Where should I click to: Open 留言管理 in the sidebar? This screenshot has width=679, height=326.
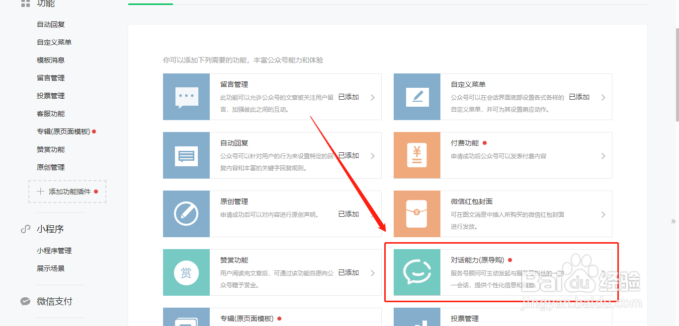pyautogui.click(x=51, y=78)
